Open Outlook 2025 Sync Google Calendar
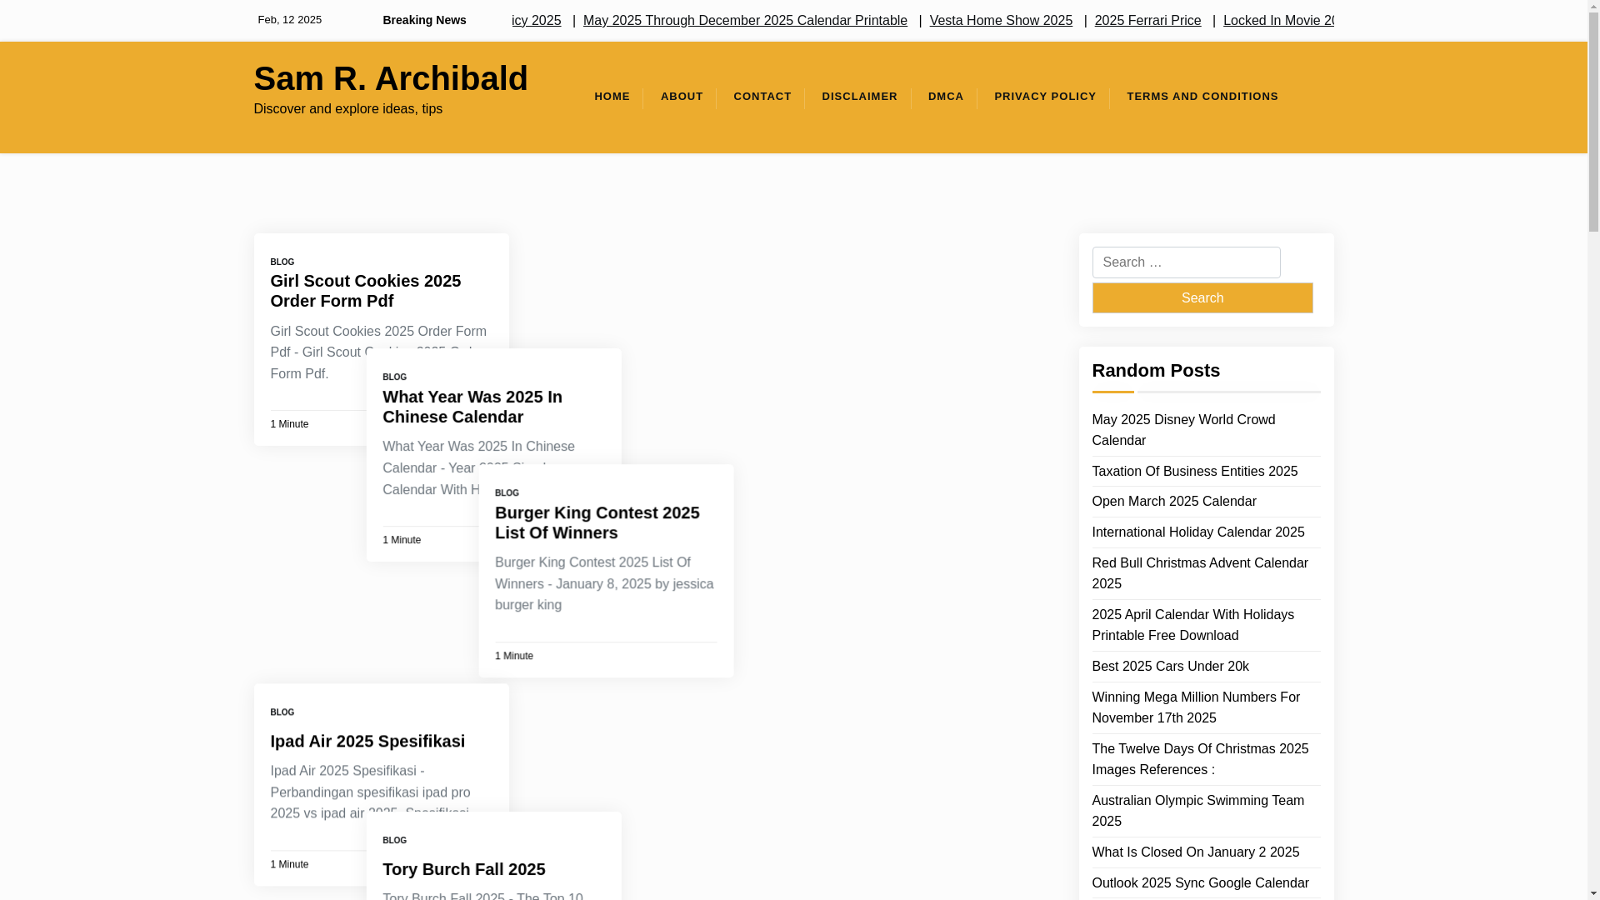 pos(1200,883)
